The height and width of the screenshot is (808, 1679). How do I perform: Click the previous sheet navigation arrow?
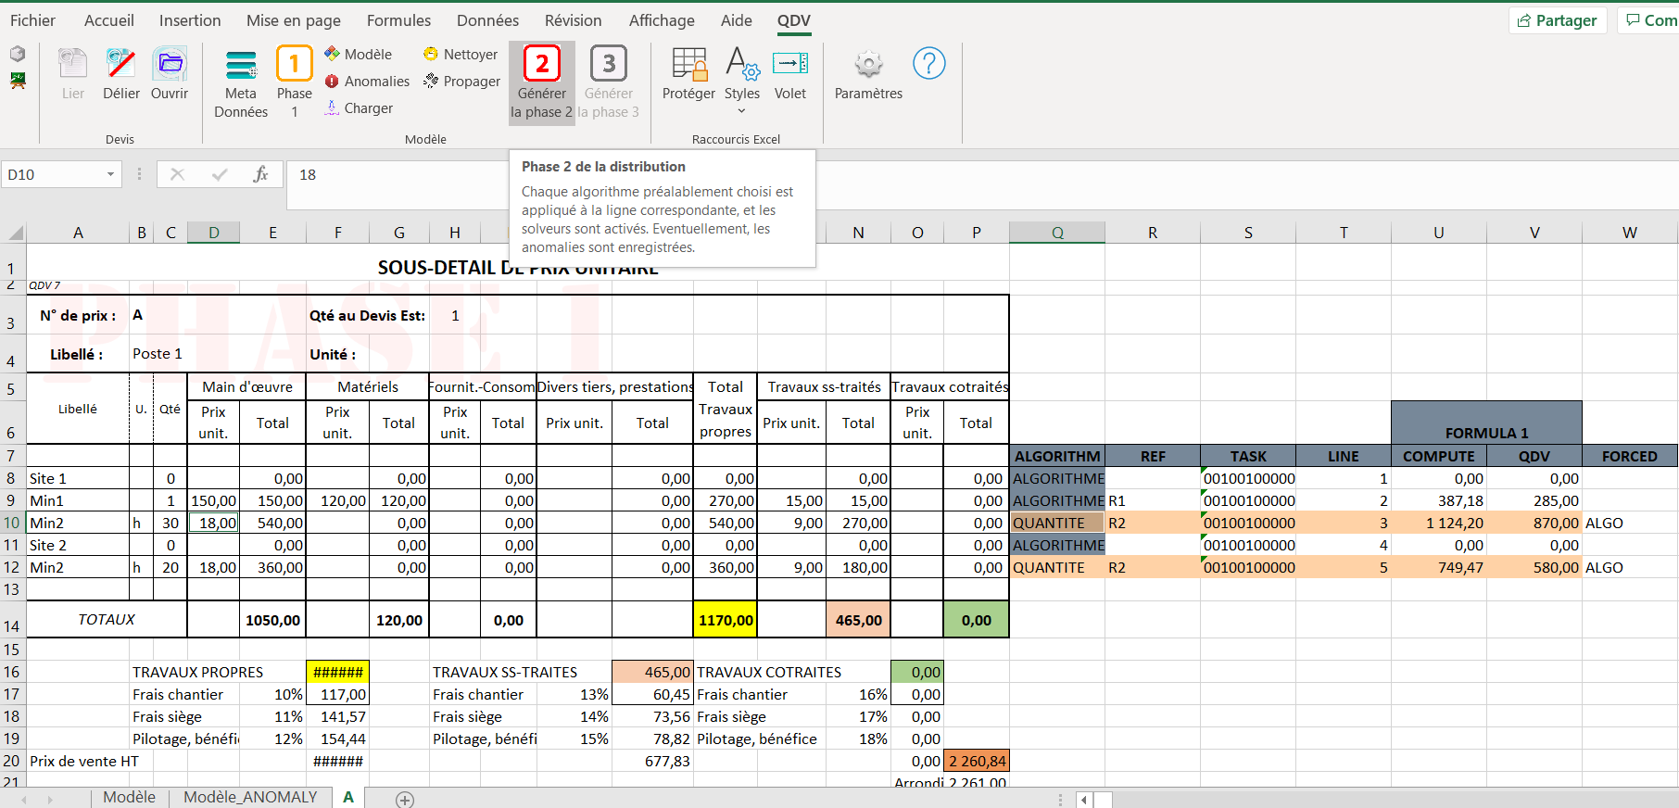[24, 799]
